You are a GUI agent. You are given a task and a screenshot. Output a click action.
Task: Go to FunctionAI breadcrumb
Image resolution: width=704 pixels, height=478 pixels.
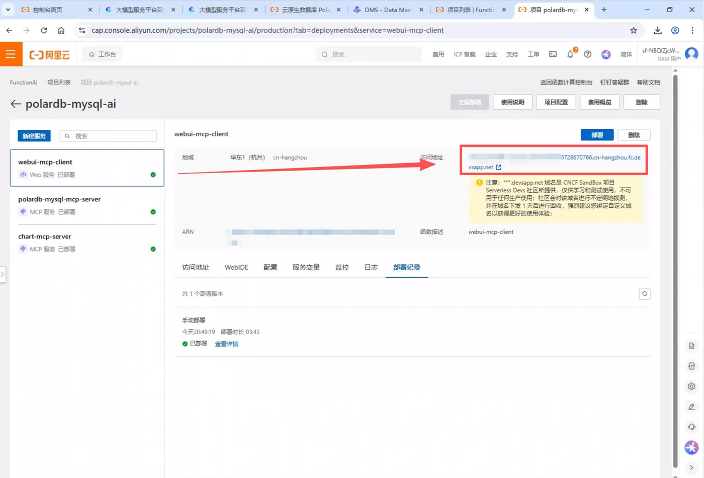click(x=24, y=83)
